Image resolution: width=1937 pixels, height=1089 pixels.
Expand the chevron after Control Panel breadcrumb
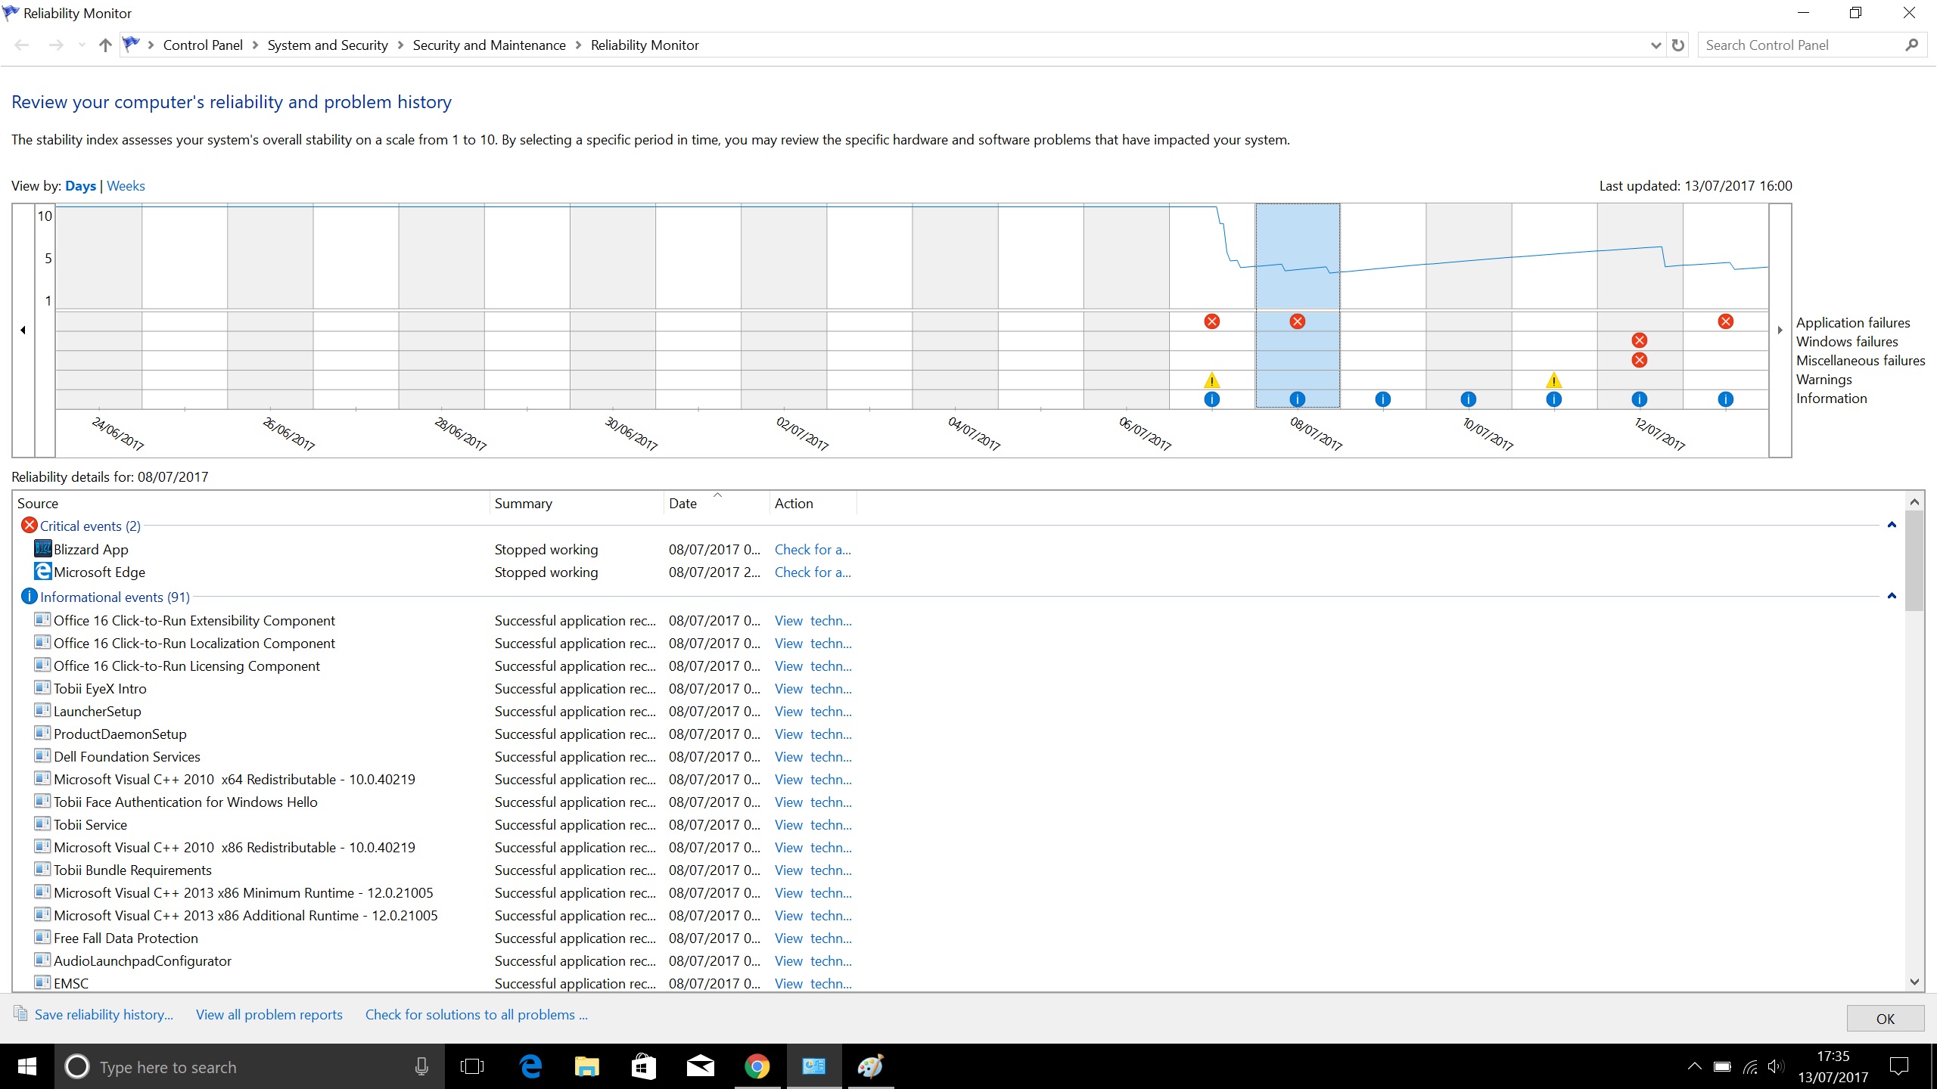coord(255,45)
